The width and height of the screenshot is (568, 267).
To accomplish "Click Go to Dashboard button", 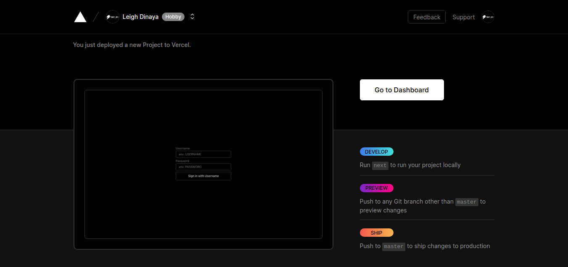I will click(x=402, y=90).
